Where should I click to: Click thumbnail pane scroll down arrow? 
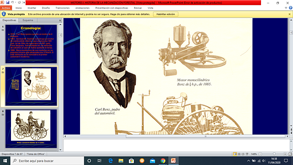[60, 150]
